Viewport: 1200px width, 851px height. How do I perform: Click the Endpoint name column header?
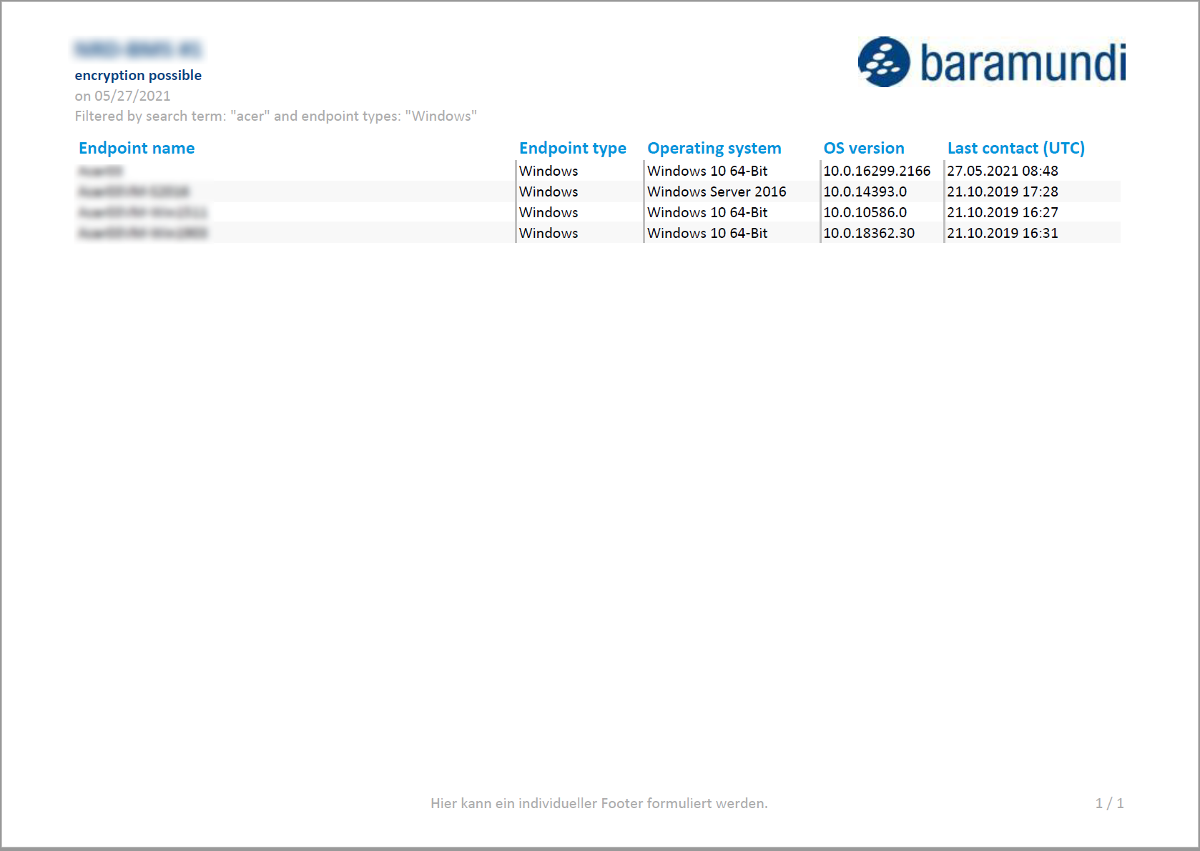point(137,148)
